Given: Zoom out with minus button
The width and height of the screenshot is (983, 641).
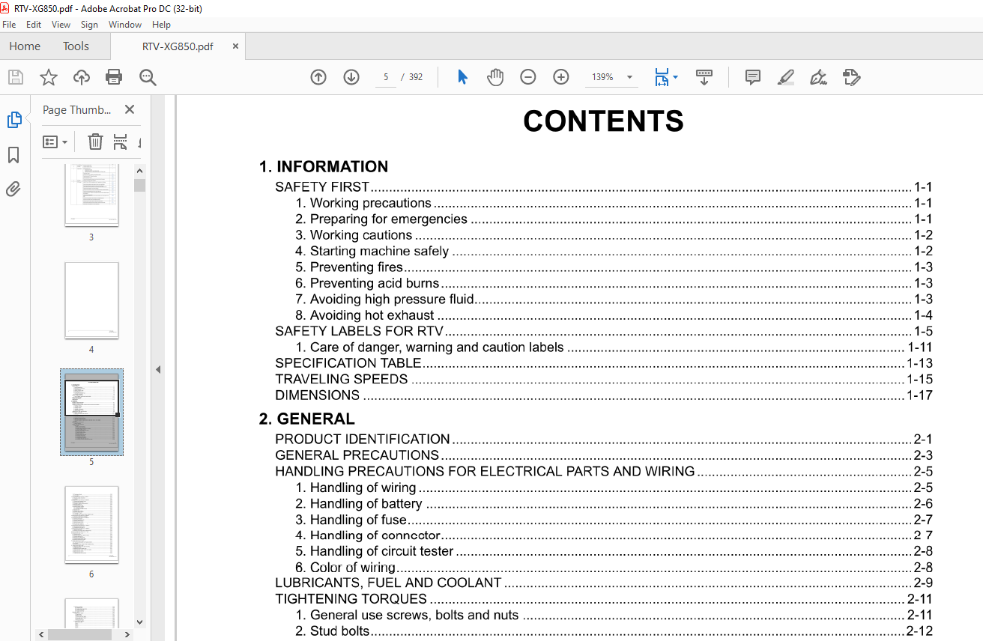Looking at the screenshot, I should coord(528,77).
